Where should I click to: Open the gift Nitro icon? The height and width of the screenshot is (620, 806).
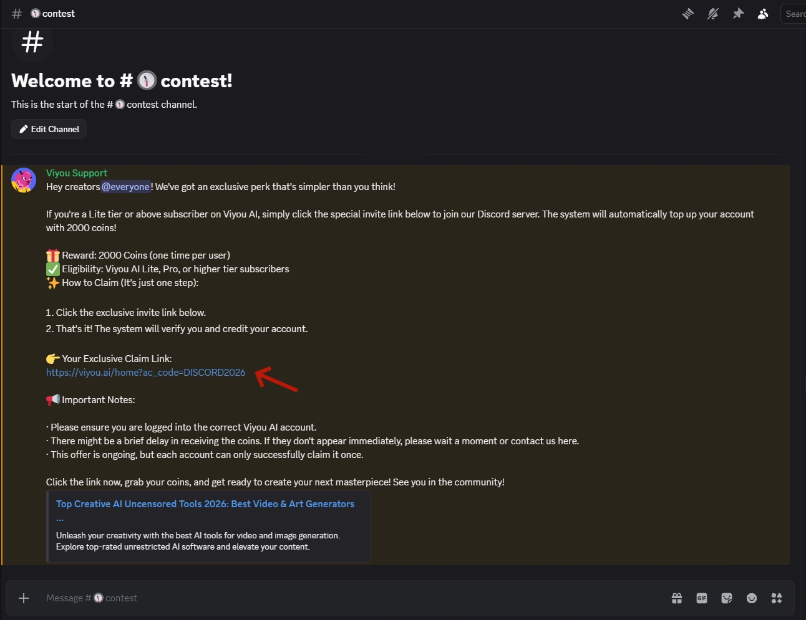pyautogui.click(x=677, y=598)
